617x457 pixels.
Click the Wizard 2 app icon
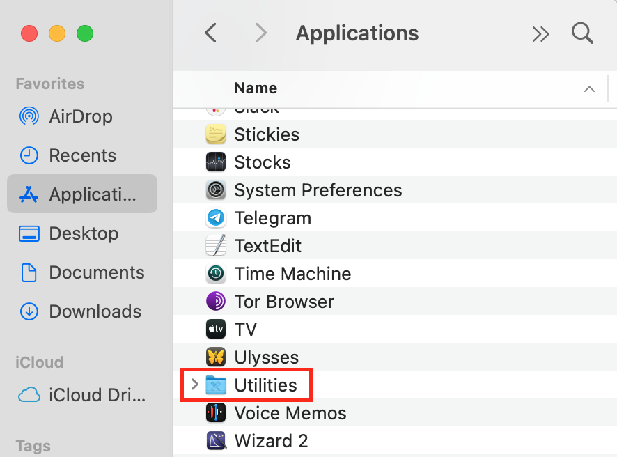[x=216, y=441]
